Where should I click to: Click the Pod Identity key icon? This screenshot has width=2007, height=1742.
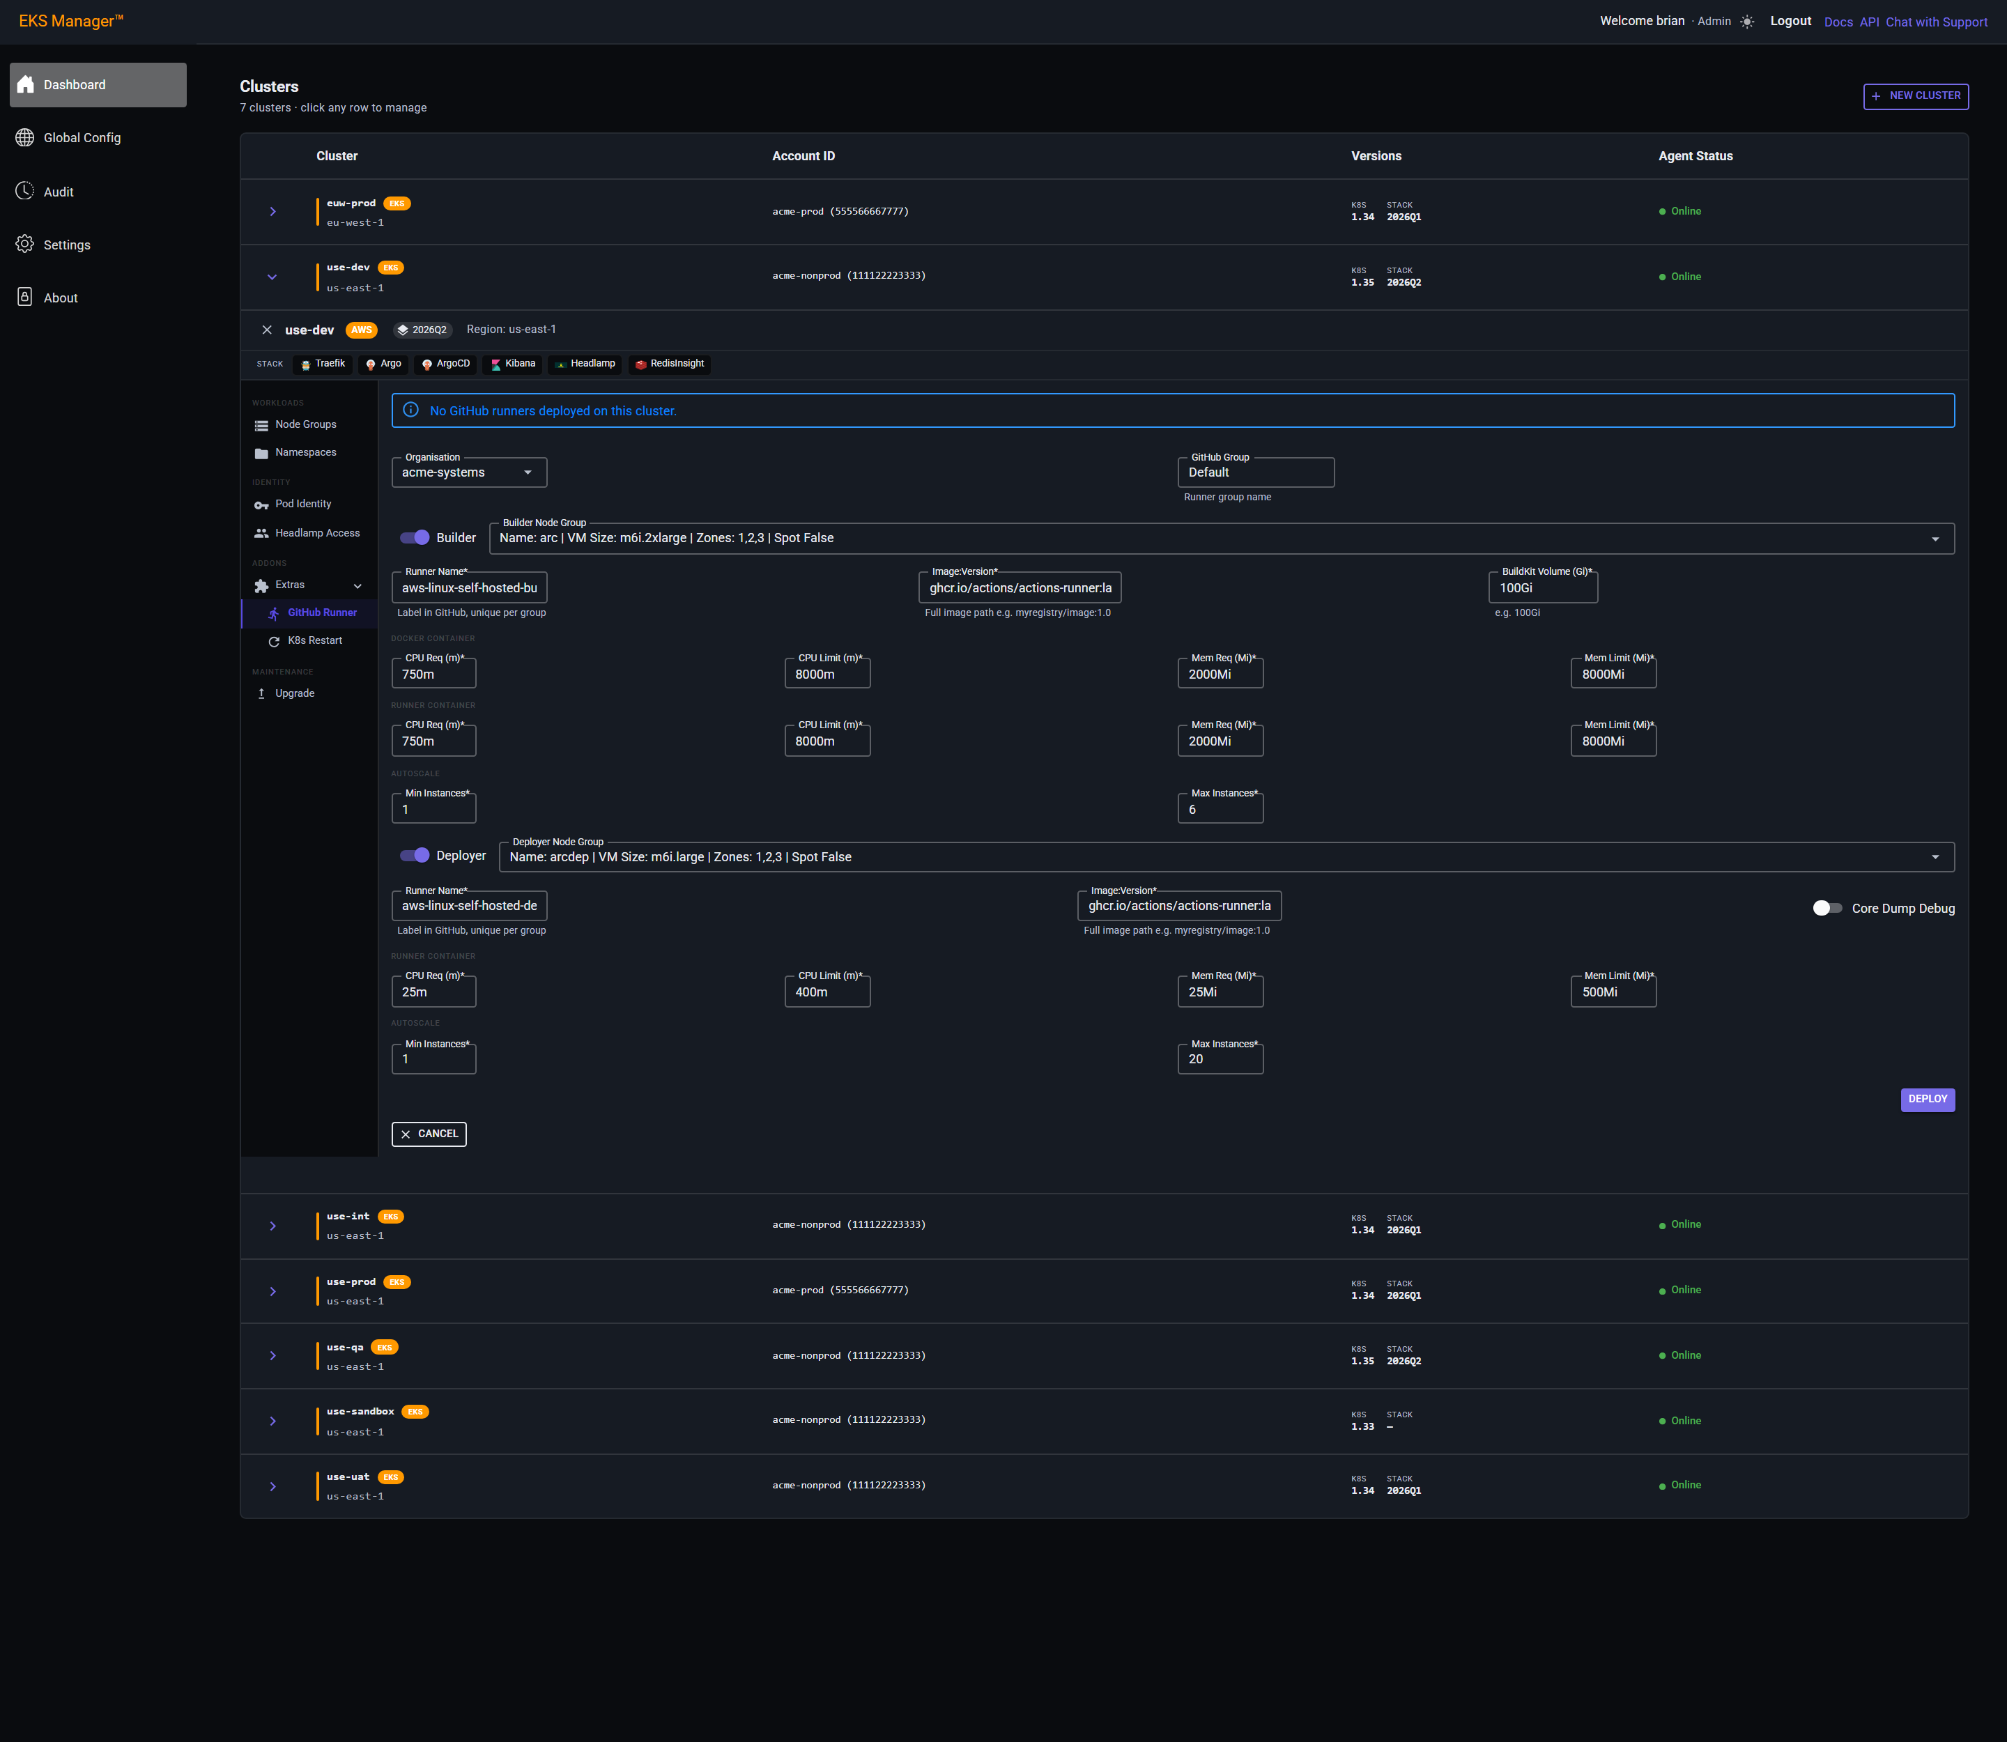pos(261,504)
